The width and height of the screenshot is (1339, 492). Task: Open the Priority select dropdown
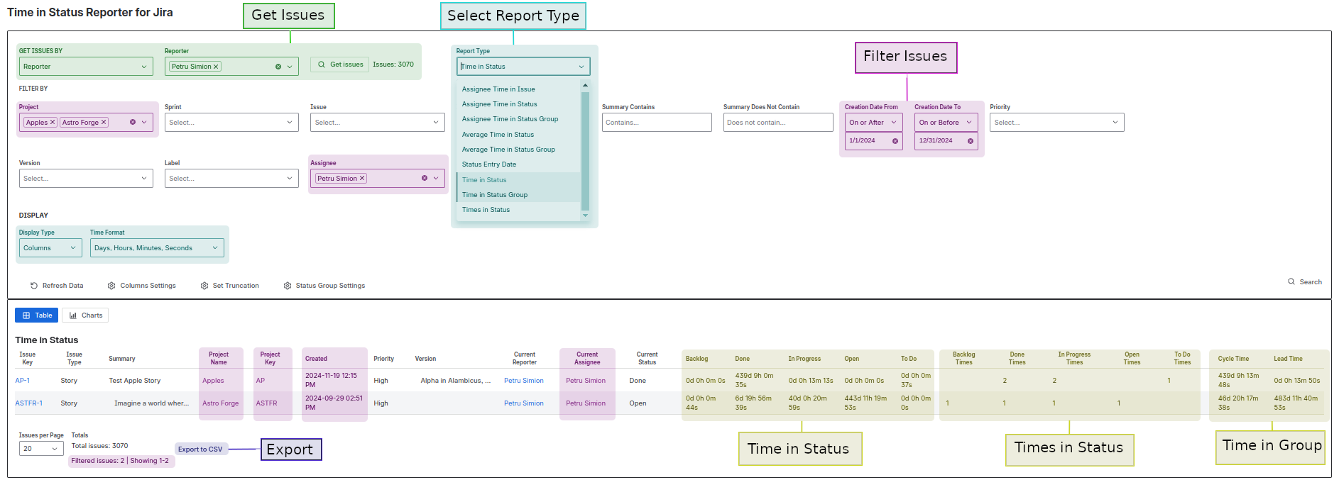point(1057,123)
